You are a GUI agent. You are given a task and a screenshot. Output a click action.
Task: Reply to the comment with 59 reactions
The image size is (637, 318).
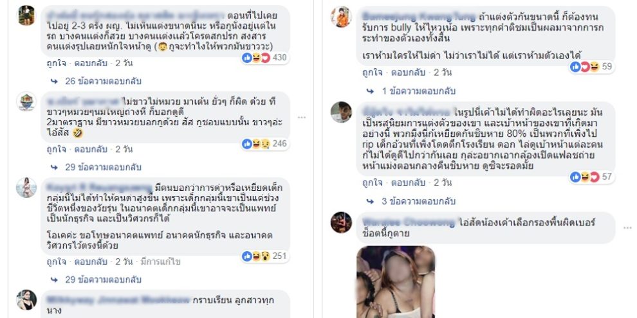pyautogui.click(x=408, y=73)
